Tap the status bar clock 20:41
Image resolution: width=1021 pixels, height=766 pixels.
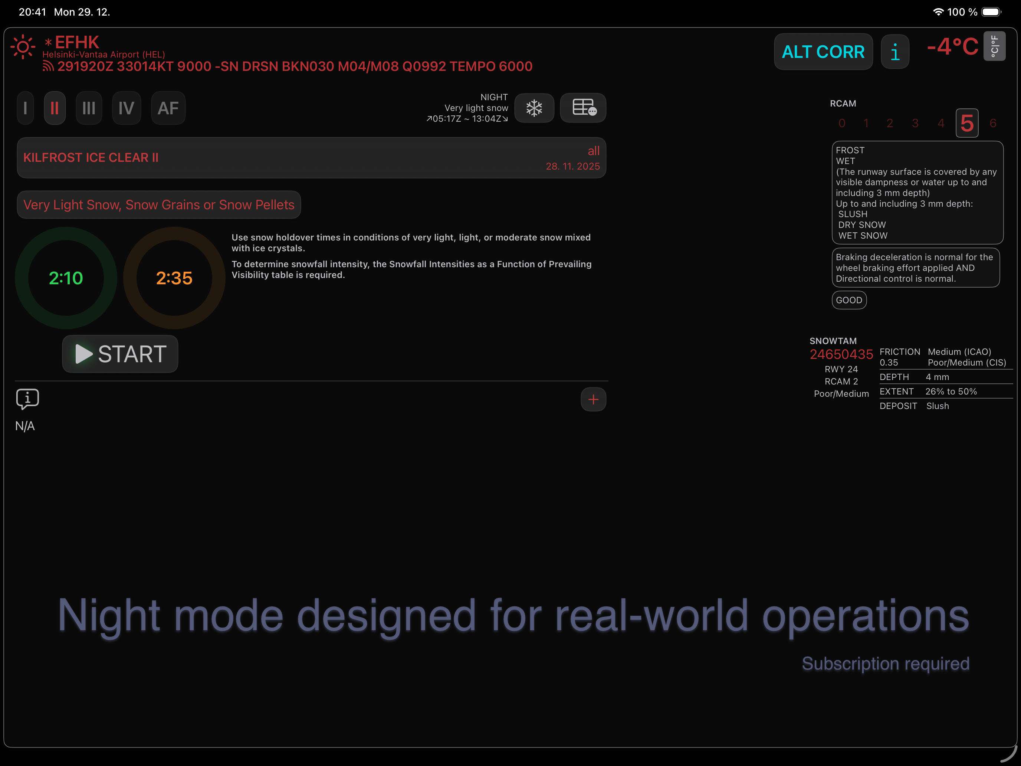pos(32,12)
